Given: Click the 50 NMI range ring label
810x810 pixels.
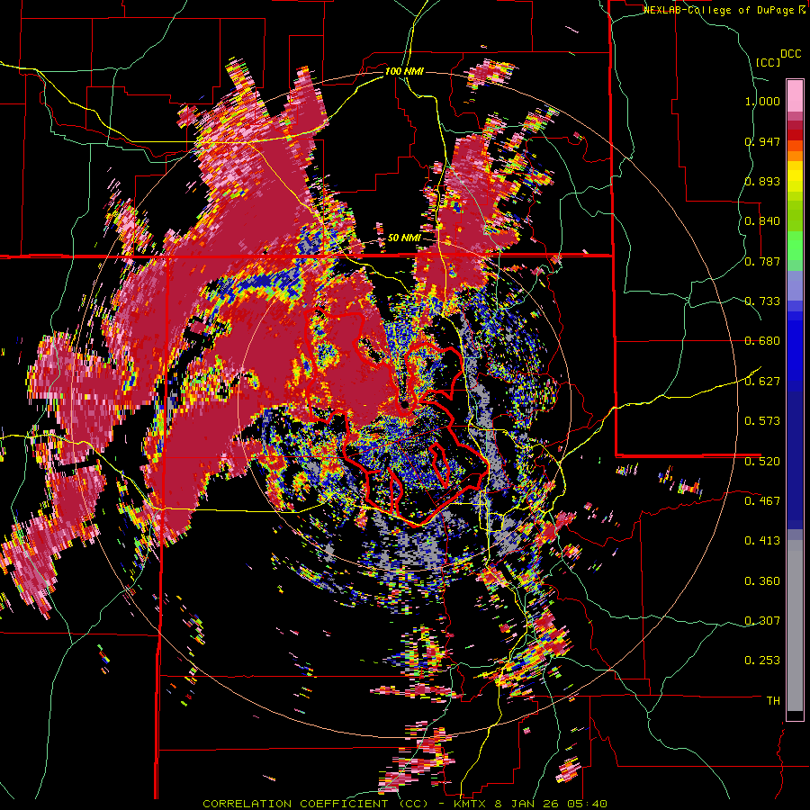Looking at the screenshot, I should [404, 238].
